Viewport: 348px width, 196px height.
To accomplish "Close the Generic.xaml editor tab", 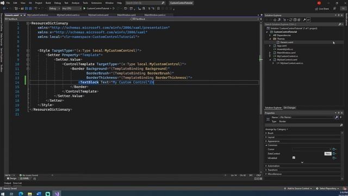I will [x=24, y=15].
